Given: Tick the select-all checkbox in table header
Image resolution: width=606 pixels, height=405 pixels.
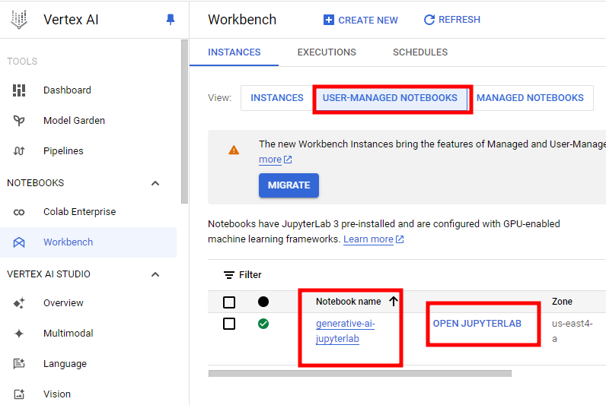Looking at the screenshot, I should point(229,302).
